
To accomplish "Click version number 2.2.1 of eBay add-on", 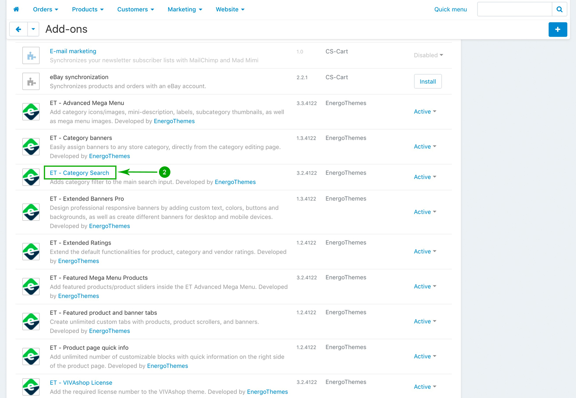I will pos(302,77).
